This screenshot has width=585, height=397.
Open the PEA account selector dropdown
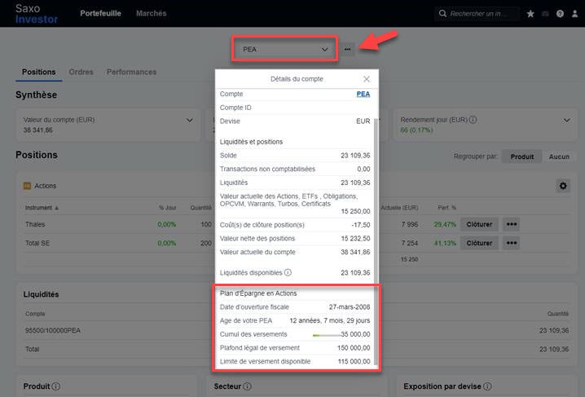click(x=284, y=49)
